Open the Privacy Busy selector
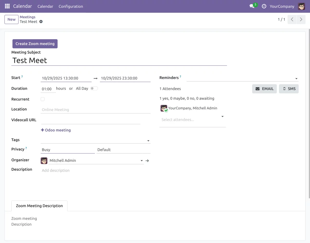This screenshot has height=243, width=310. tap(68, 150)
